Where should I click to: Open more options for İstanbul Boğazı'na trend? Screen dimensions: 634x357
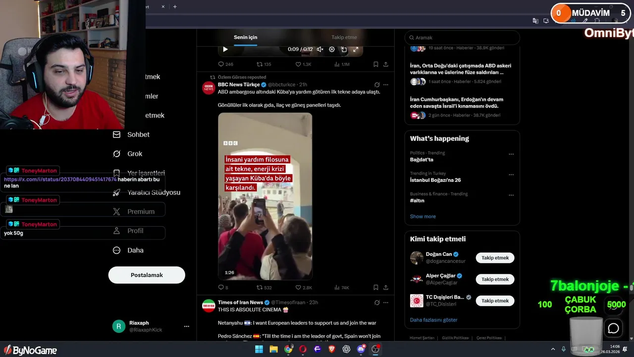click(x=511, y=175)
